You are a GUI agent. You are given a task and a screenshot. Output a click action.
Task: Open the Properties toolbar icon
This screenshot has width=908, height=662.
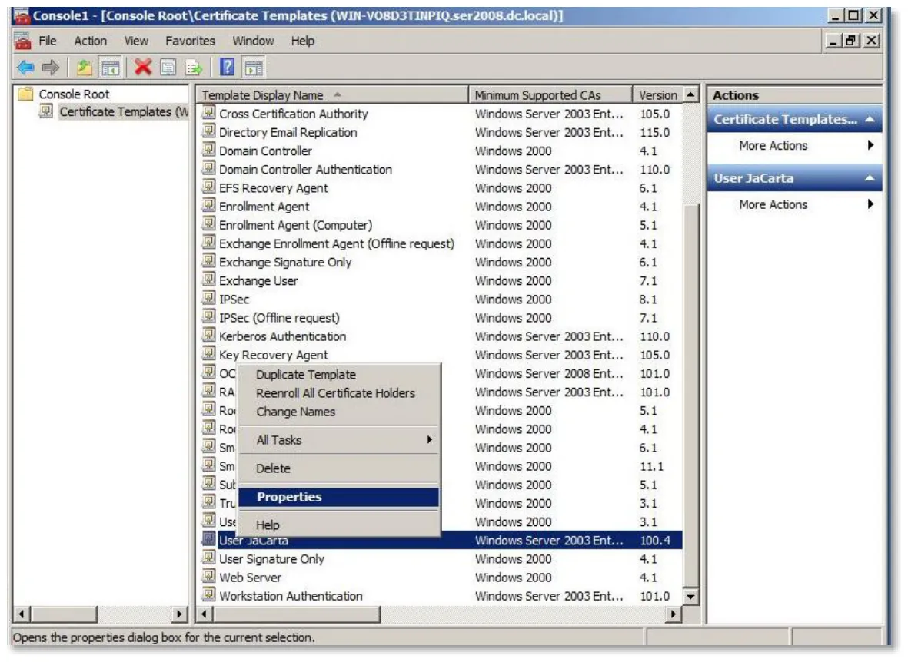[x=168, y=68]
